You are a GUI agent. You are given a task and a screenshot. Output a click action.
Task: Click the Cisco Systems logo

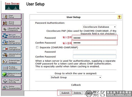pos(12,6)
